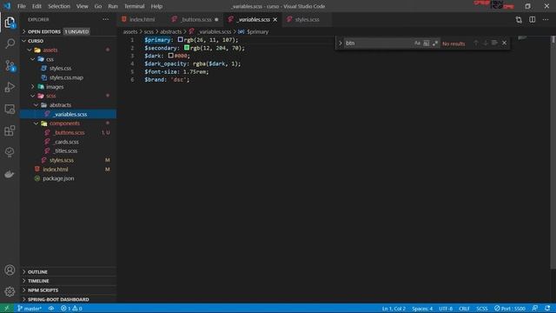Go to next match in find widget
The image size is (556, 313).
pyautogui.click(x=485, y=43)
